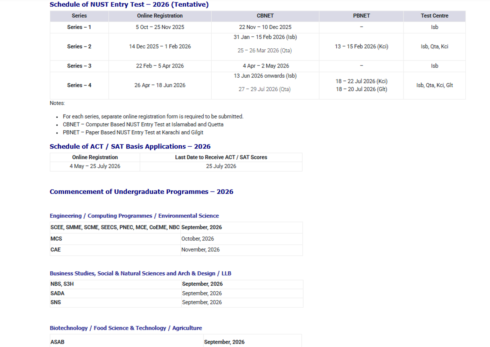Click the CBNET definition note
This screenshot has width=490, height=347.
click(143, 125)
